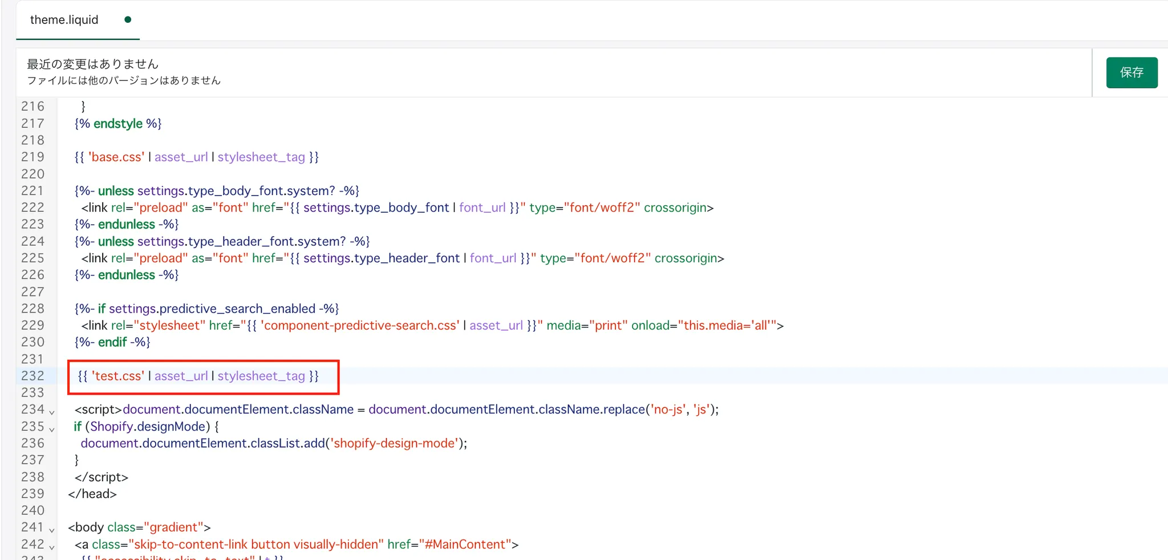Click the green 保存 save button

[1131, 72]
